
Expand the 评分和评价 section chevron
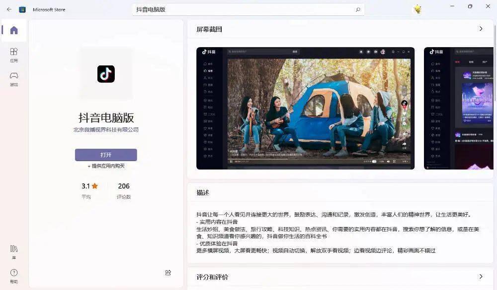(481, 277)
